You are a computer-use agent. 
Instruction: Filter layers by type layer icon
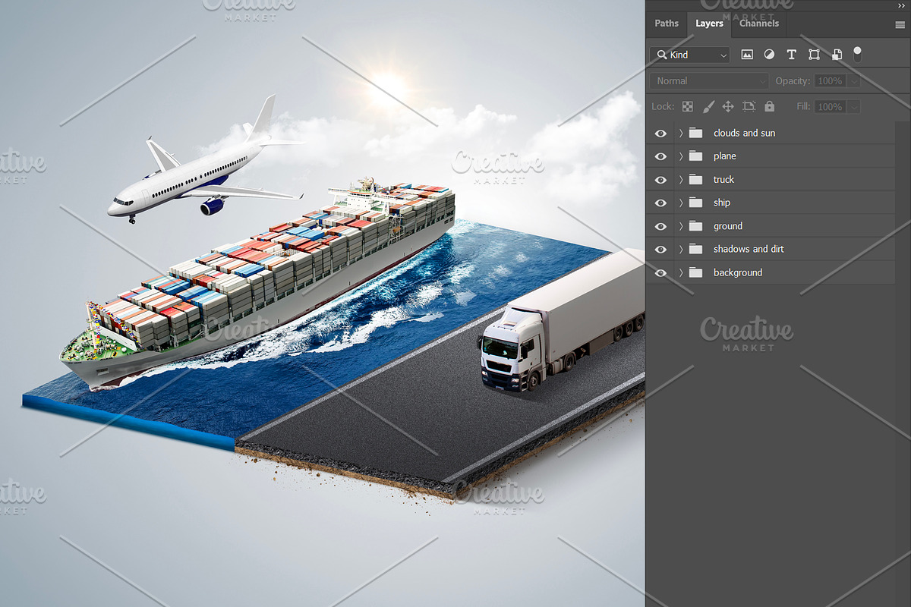click(x=791, y=55)
